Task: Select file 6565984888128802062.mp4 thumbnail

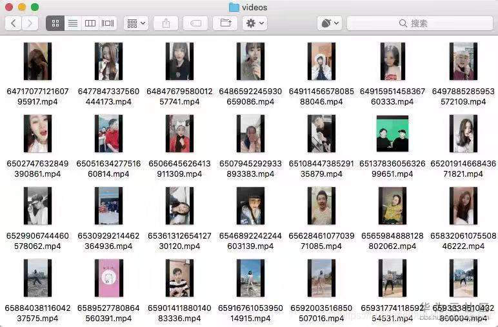Action: click(393, 206)
